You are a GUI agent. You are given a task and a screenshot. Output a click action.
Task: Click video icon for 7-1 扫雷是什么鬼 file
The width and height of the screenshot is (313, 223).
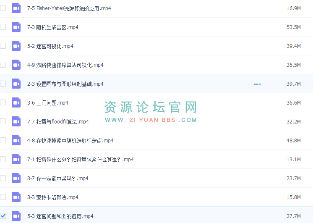pos(16,159)
